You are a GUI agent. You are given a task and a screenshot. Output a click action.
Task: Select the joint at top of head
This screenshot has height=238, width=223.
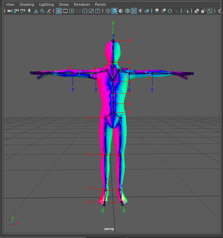pyautogui.click(x=113, y=41)
